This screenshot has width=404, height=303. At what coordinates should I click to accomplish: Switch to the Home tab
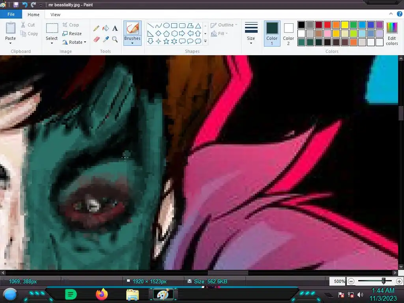point(34,15)
